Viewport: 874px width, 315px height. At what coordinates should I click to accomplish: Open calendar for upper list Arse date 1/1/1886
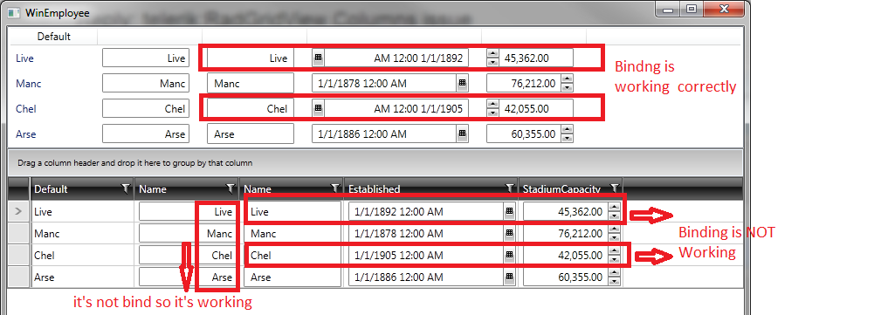pyautogui.click(x=462, y=134)
